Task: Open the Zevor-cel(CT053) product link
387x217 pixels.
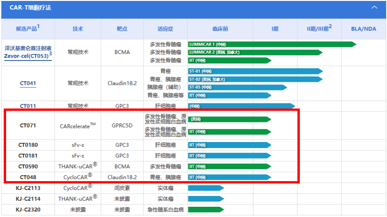Action: [x=28, y=56]
